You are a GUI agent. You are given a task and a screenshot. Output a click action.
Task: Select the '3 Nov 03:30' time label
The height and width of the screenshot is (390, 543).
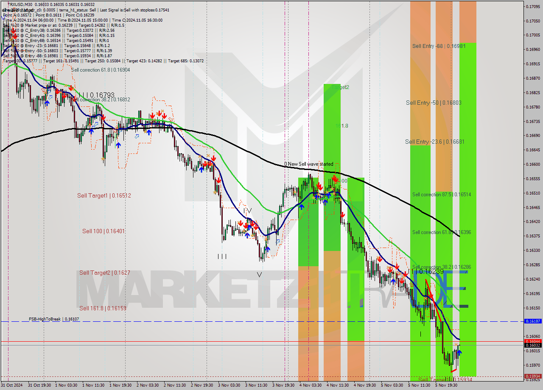click(x=229, y=385)
